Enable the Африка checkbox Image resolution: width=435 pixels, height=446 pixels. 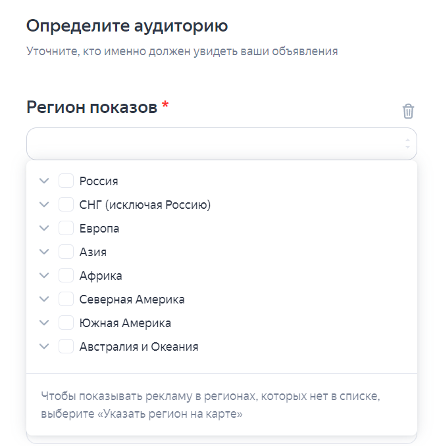(x=66, y=275)
